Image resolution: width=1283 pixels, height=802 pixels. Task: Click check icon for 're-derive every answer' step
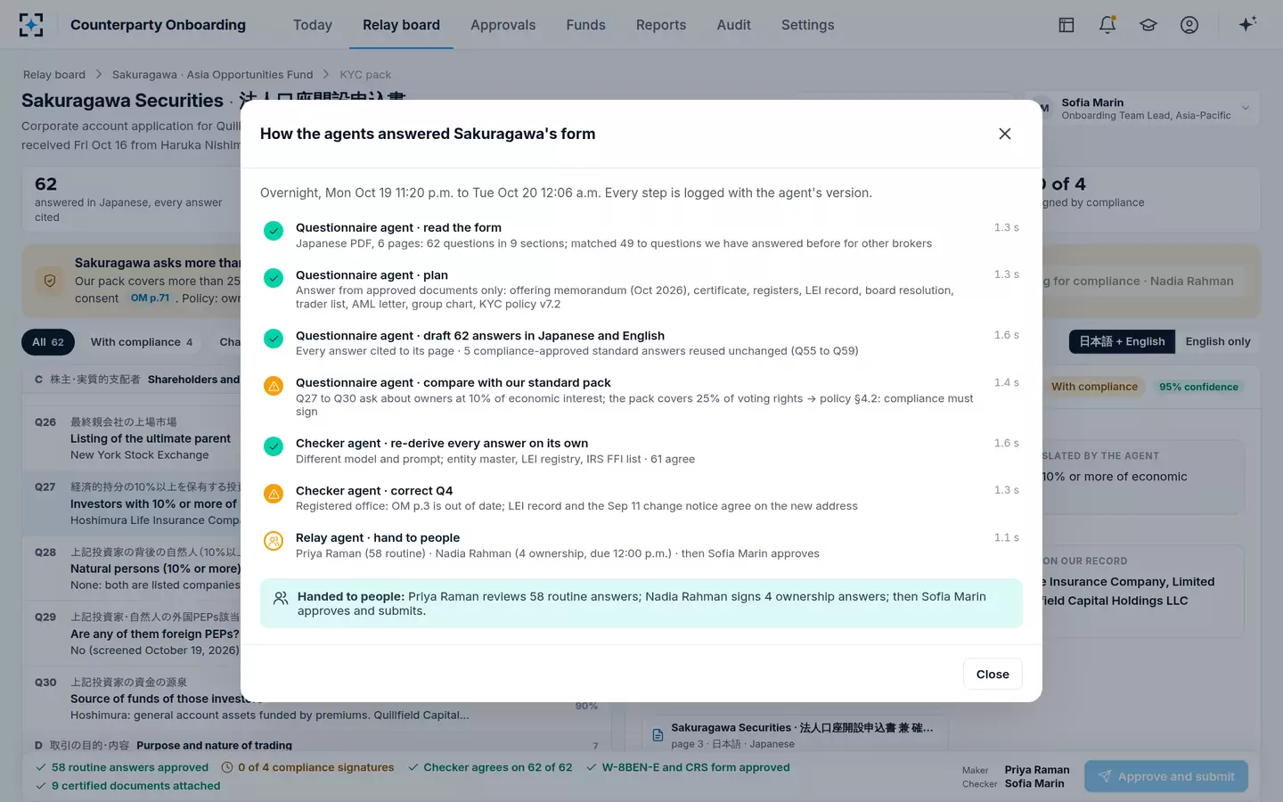coord(274,446)
